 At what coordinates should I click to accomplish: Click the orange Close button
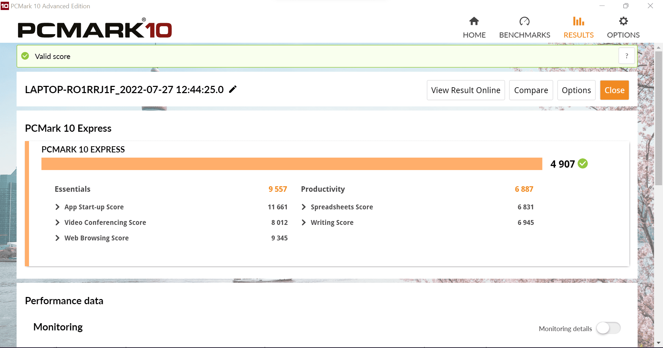tap(614, 90)
